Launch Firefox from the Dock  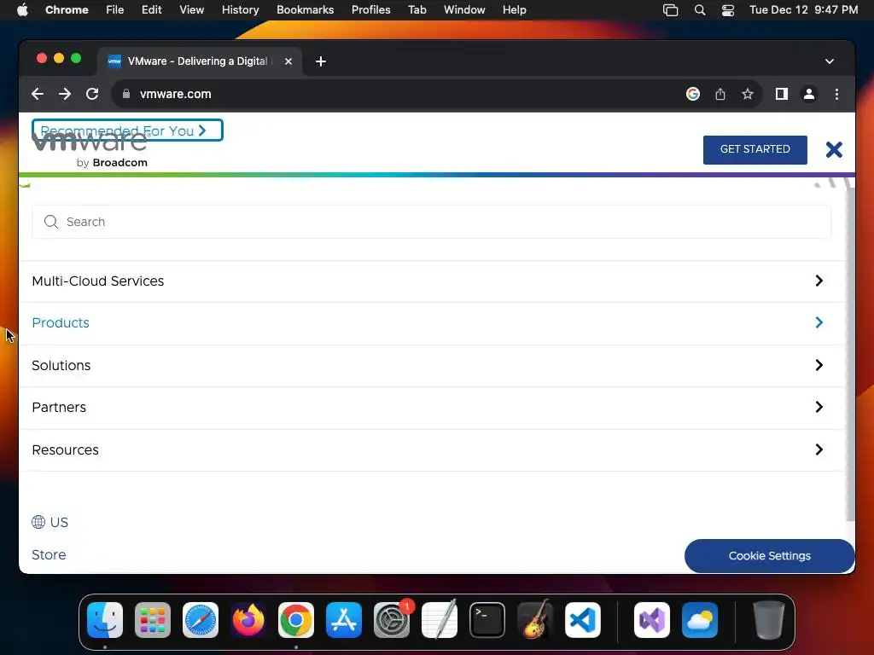pyautogui.click(x=248, y=620)
